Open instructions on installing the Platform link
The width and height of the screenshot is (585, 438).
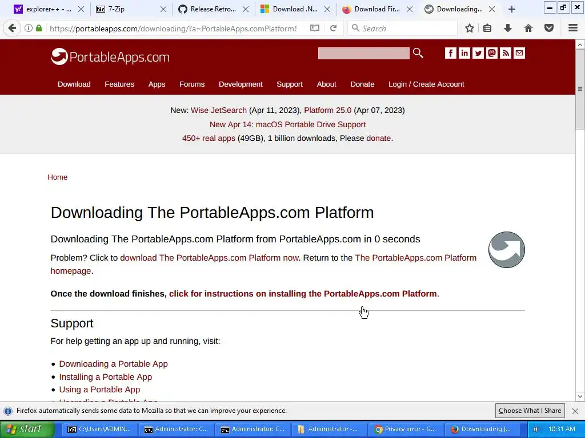303,294
